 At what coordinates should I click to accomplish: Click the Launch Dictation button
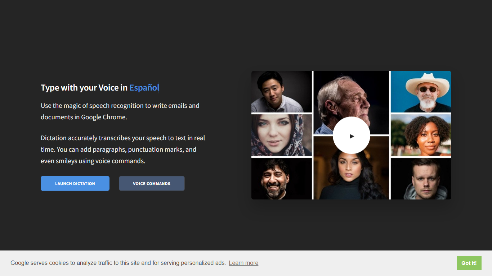point(75,183)
